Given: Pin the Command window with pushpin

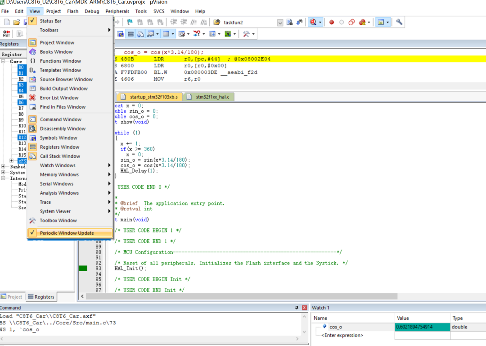Looking at the screenshot, I should click(297, 308).
